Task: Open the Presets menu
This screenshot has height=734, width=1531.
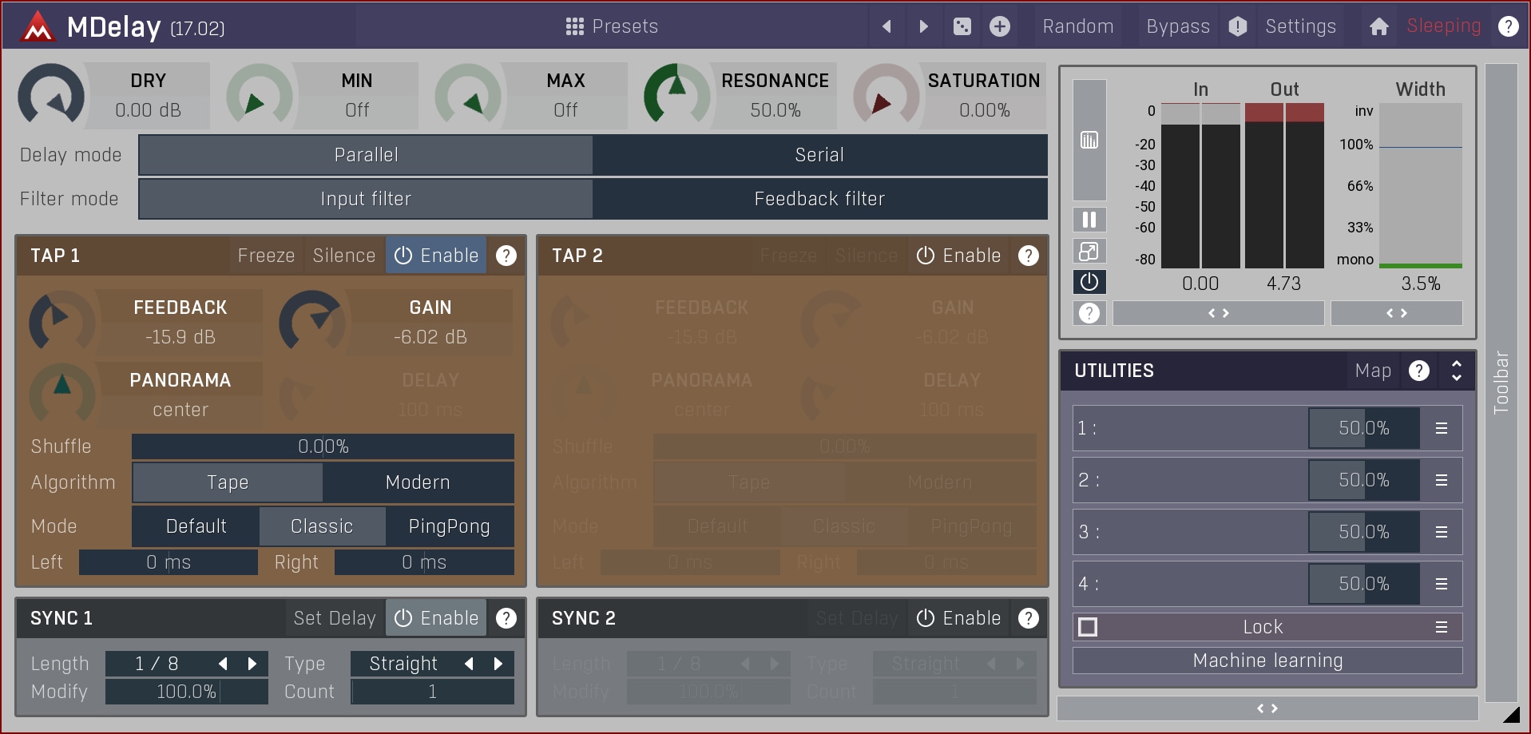Action: click(x=612, y=26)
